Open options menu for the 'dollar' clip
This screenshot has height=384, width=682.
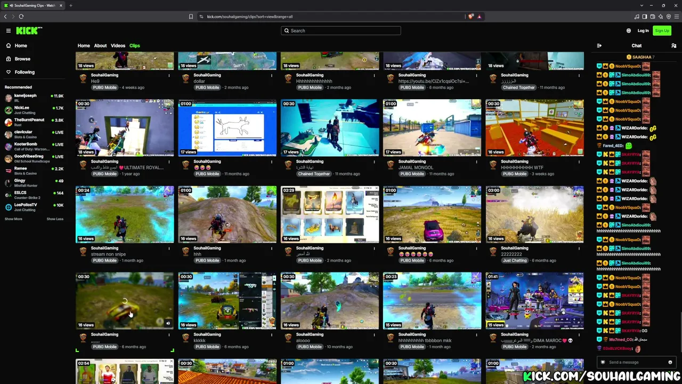point(272,75)
